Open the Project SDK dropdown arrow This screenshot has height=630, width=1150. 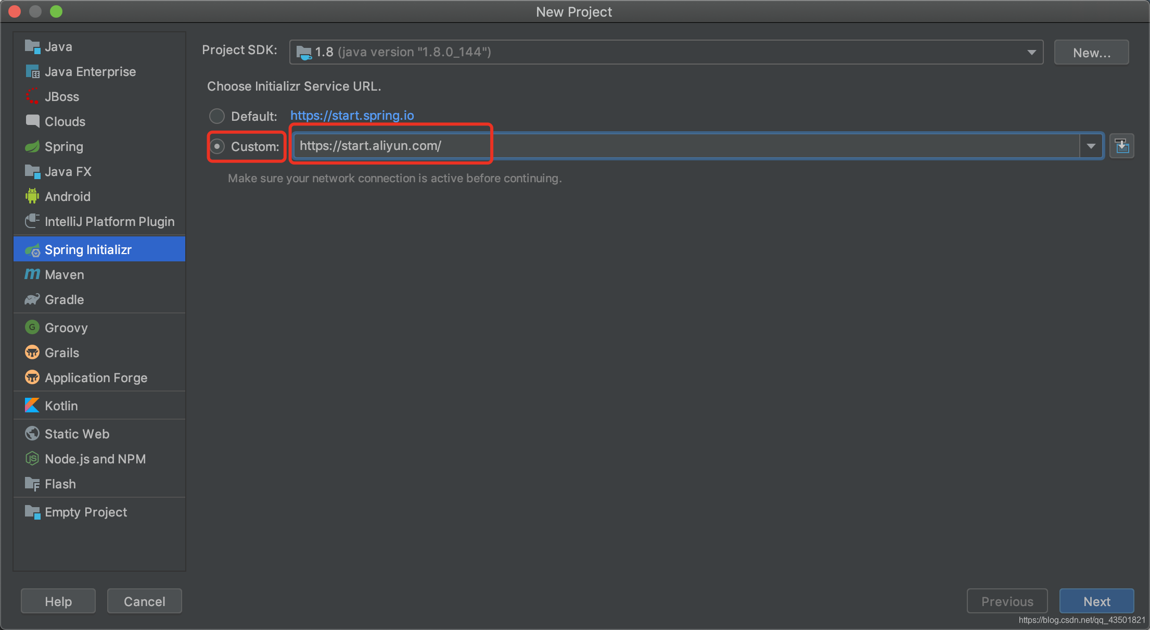click(x=1031, y=52)
